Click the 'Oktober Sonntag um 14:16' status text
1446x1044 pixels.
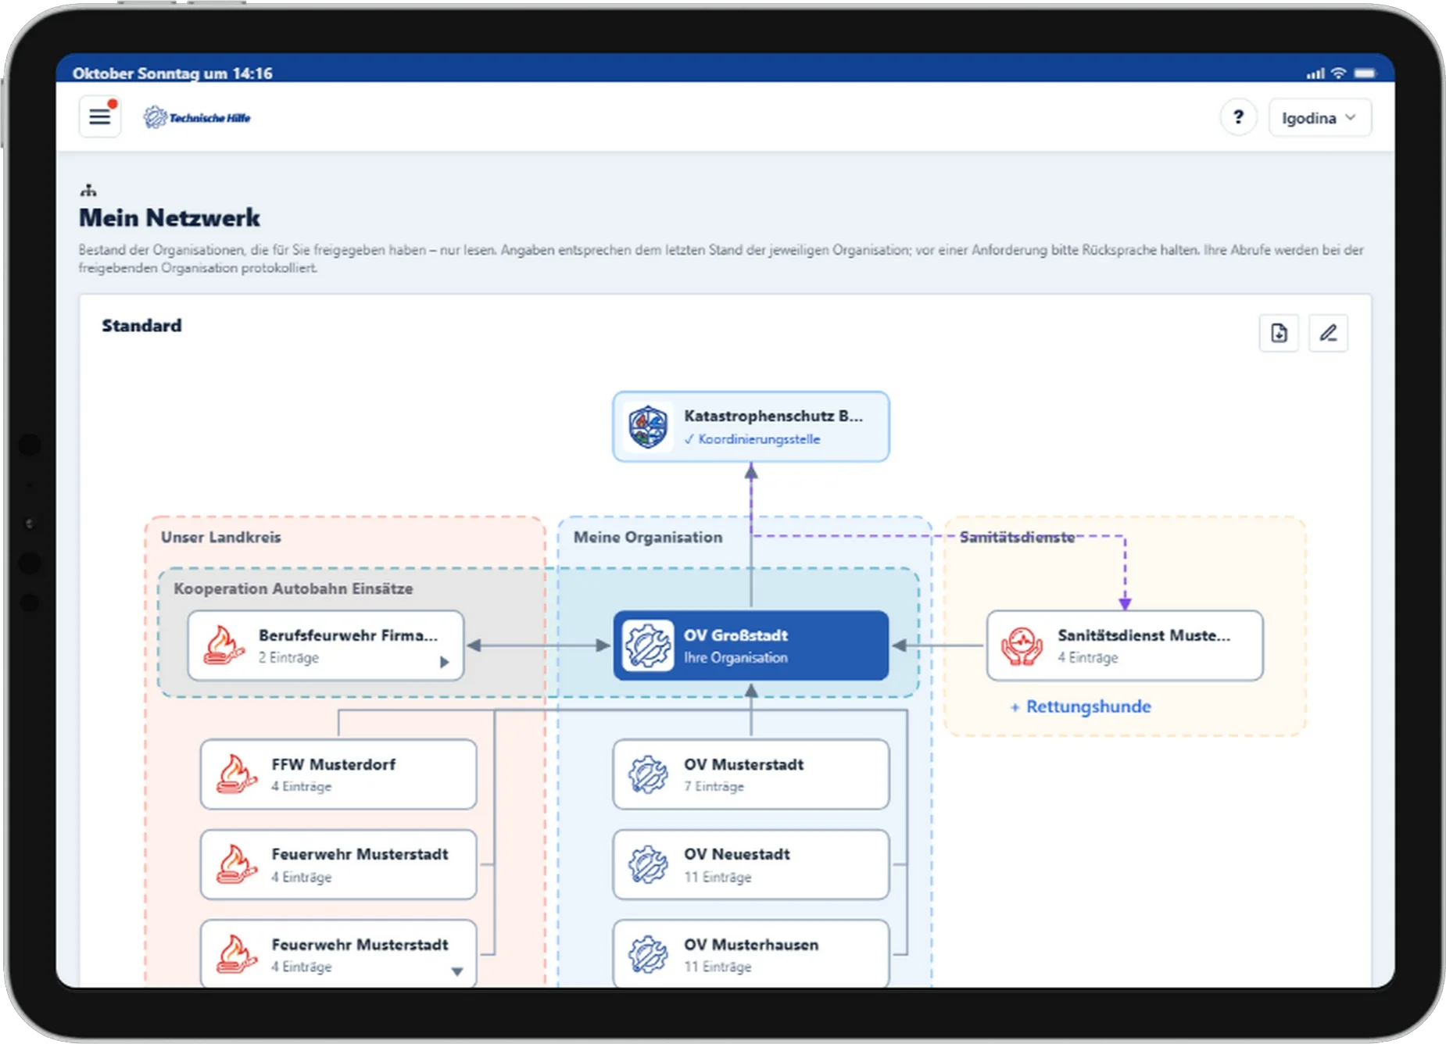173,73
